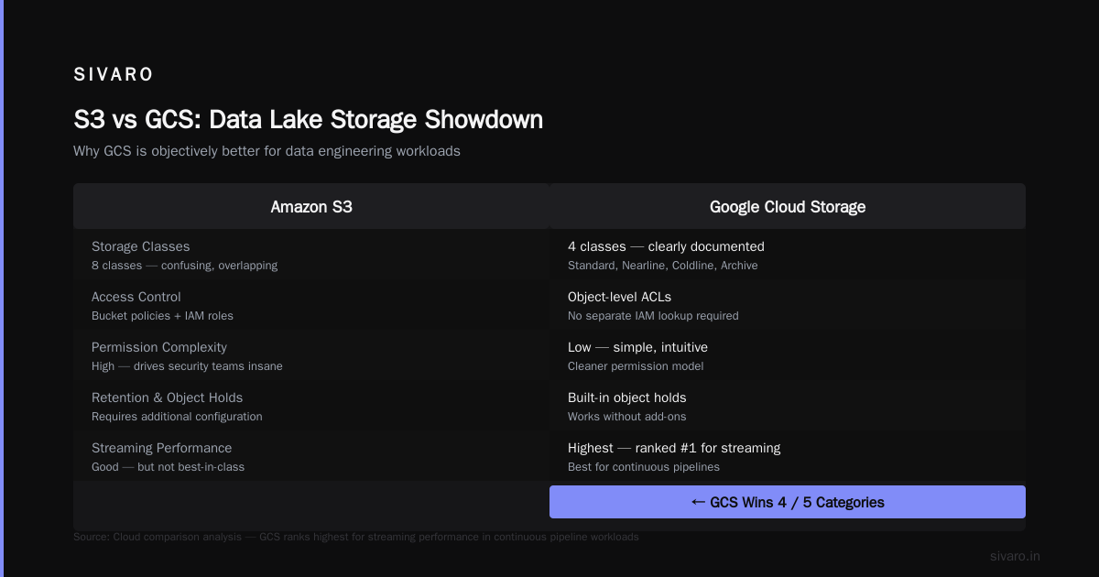Click the 'GCS Wins 4 / 5 Categories' banner

[x=788, y=502]
